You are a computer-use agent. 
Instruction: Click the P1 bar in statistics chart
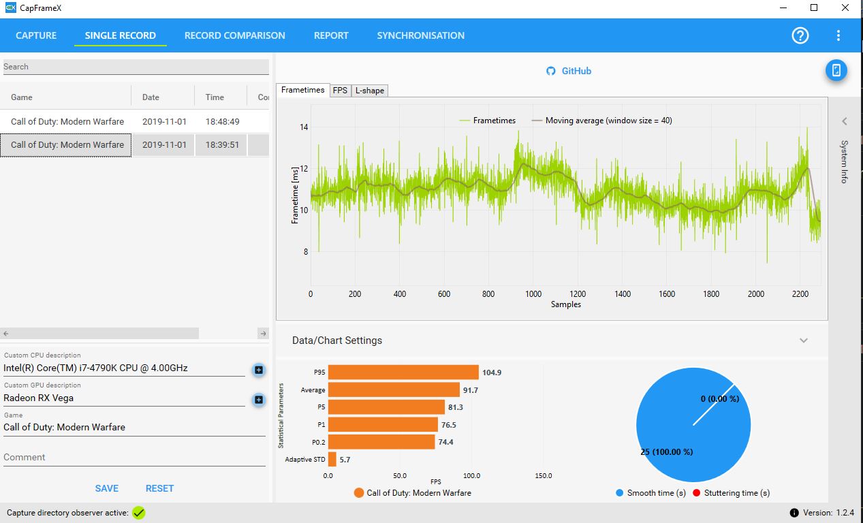383,424
